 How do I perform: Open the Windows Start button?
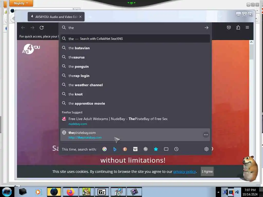(x=7, y=192)
